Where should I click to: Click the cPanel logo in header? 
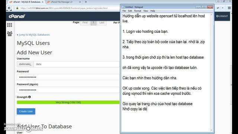17,16
